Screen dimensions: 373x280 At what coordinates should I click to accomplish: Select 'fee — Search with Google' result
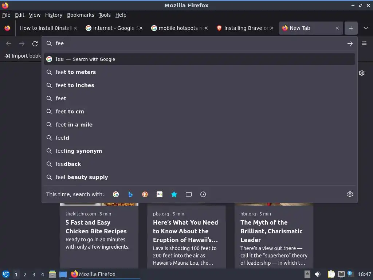199,59
